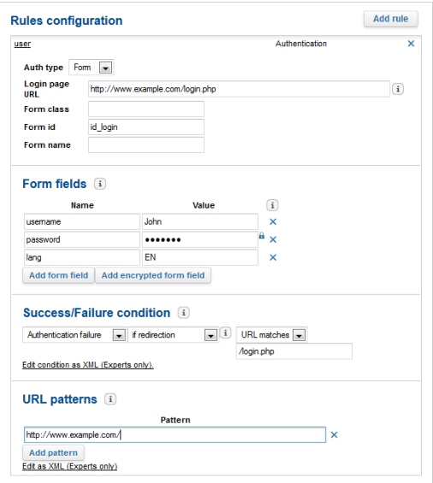
Task: Click the Form class input field
Action: click(x=146, y=109)
